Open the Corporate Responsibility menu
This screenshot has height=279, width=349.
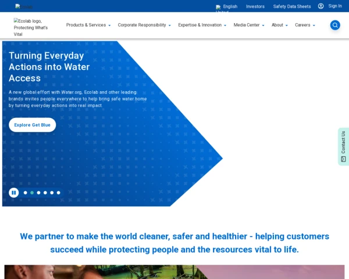[142, 25]
